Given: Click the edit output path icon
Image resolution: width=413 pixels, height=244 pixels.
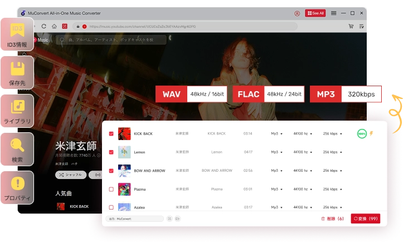Looking at the screenshot, I should 169,218.
